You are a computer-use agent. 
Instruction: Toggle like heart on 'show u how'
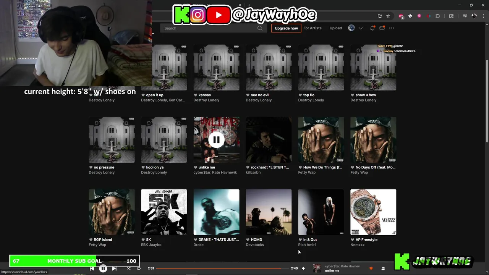353,95
